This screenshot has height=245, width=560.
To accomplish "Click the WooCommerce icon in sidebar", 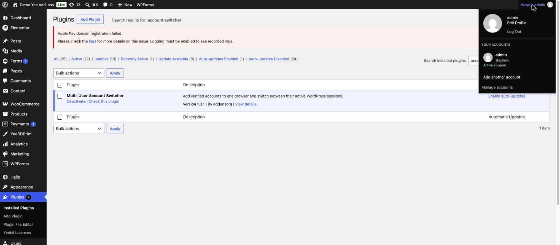I will pyautogui.click(x=5, y=104).
